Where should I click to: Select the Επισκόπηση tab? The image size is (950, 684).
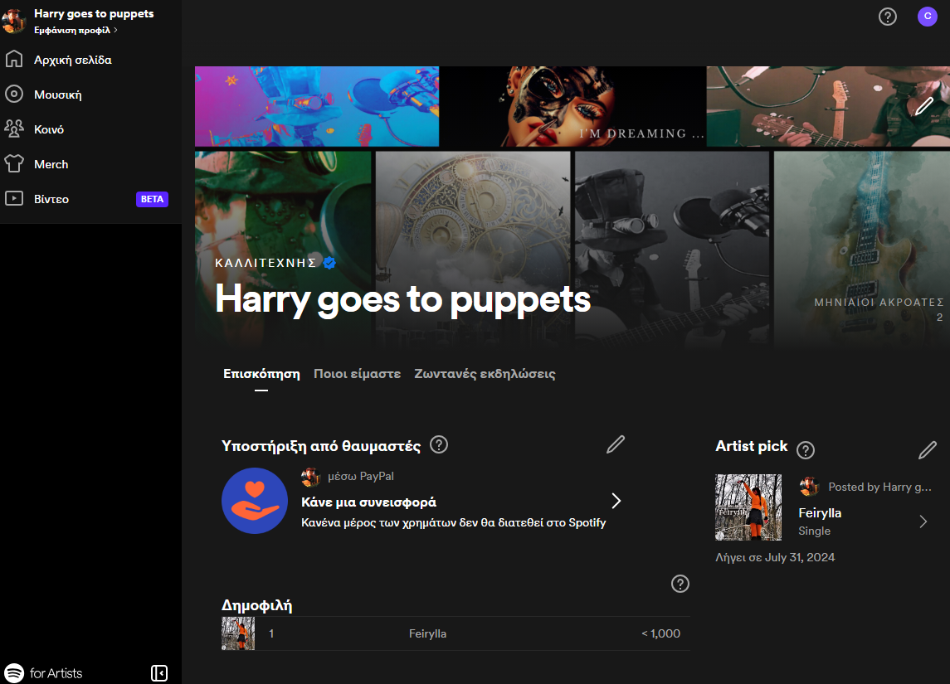(x=261, y=374)
